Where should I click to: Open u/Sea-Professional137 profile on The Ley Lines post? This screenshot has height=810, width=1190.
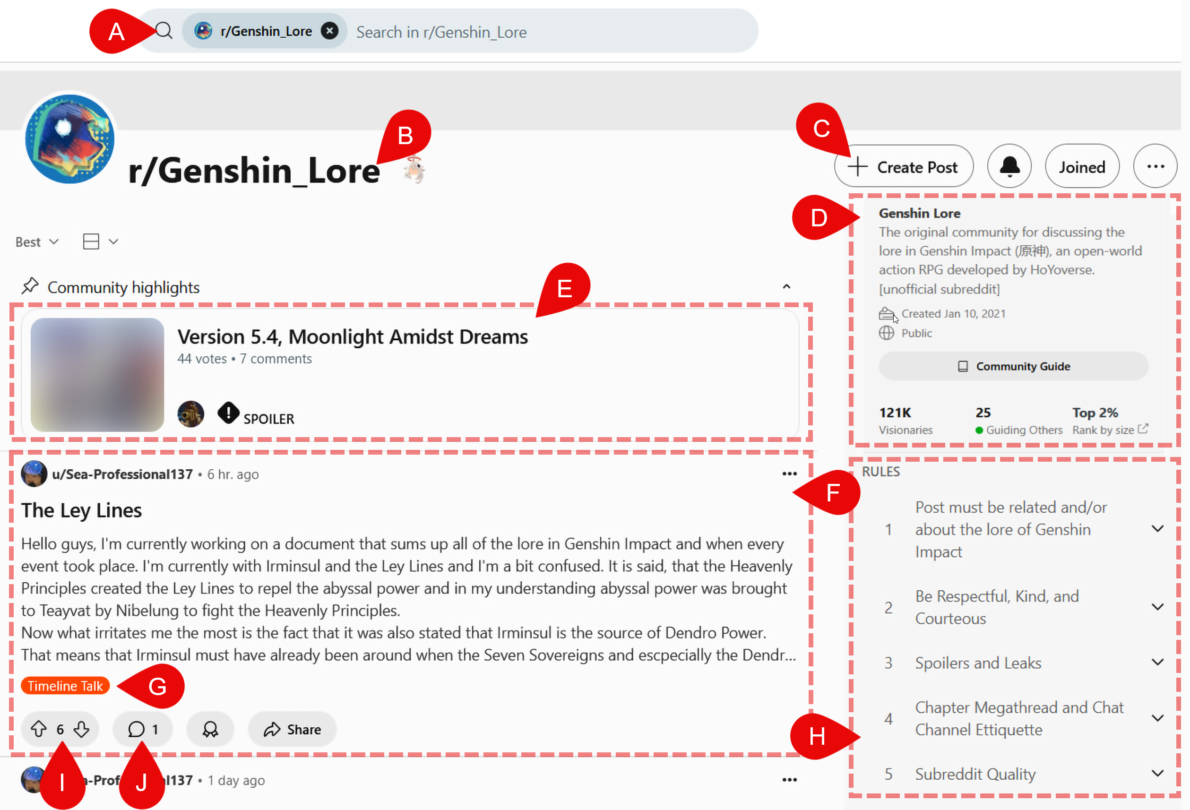(x=122, y=474)
